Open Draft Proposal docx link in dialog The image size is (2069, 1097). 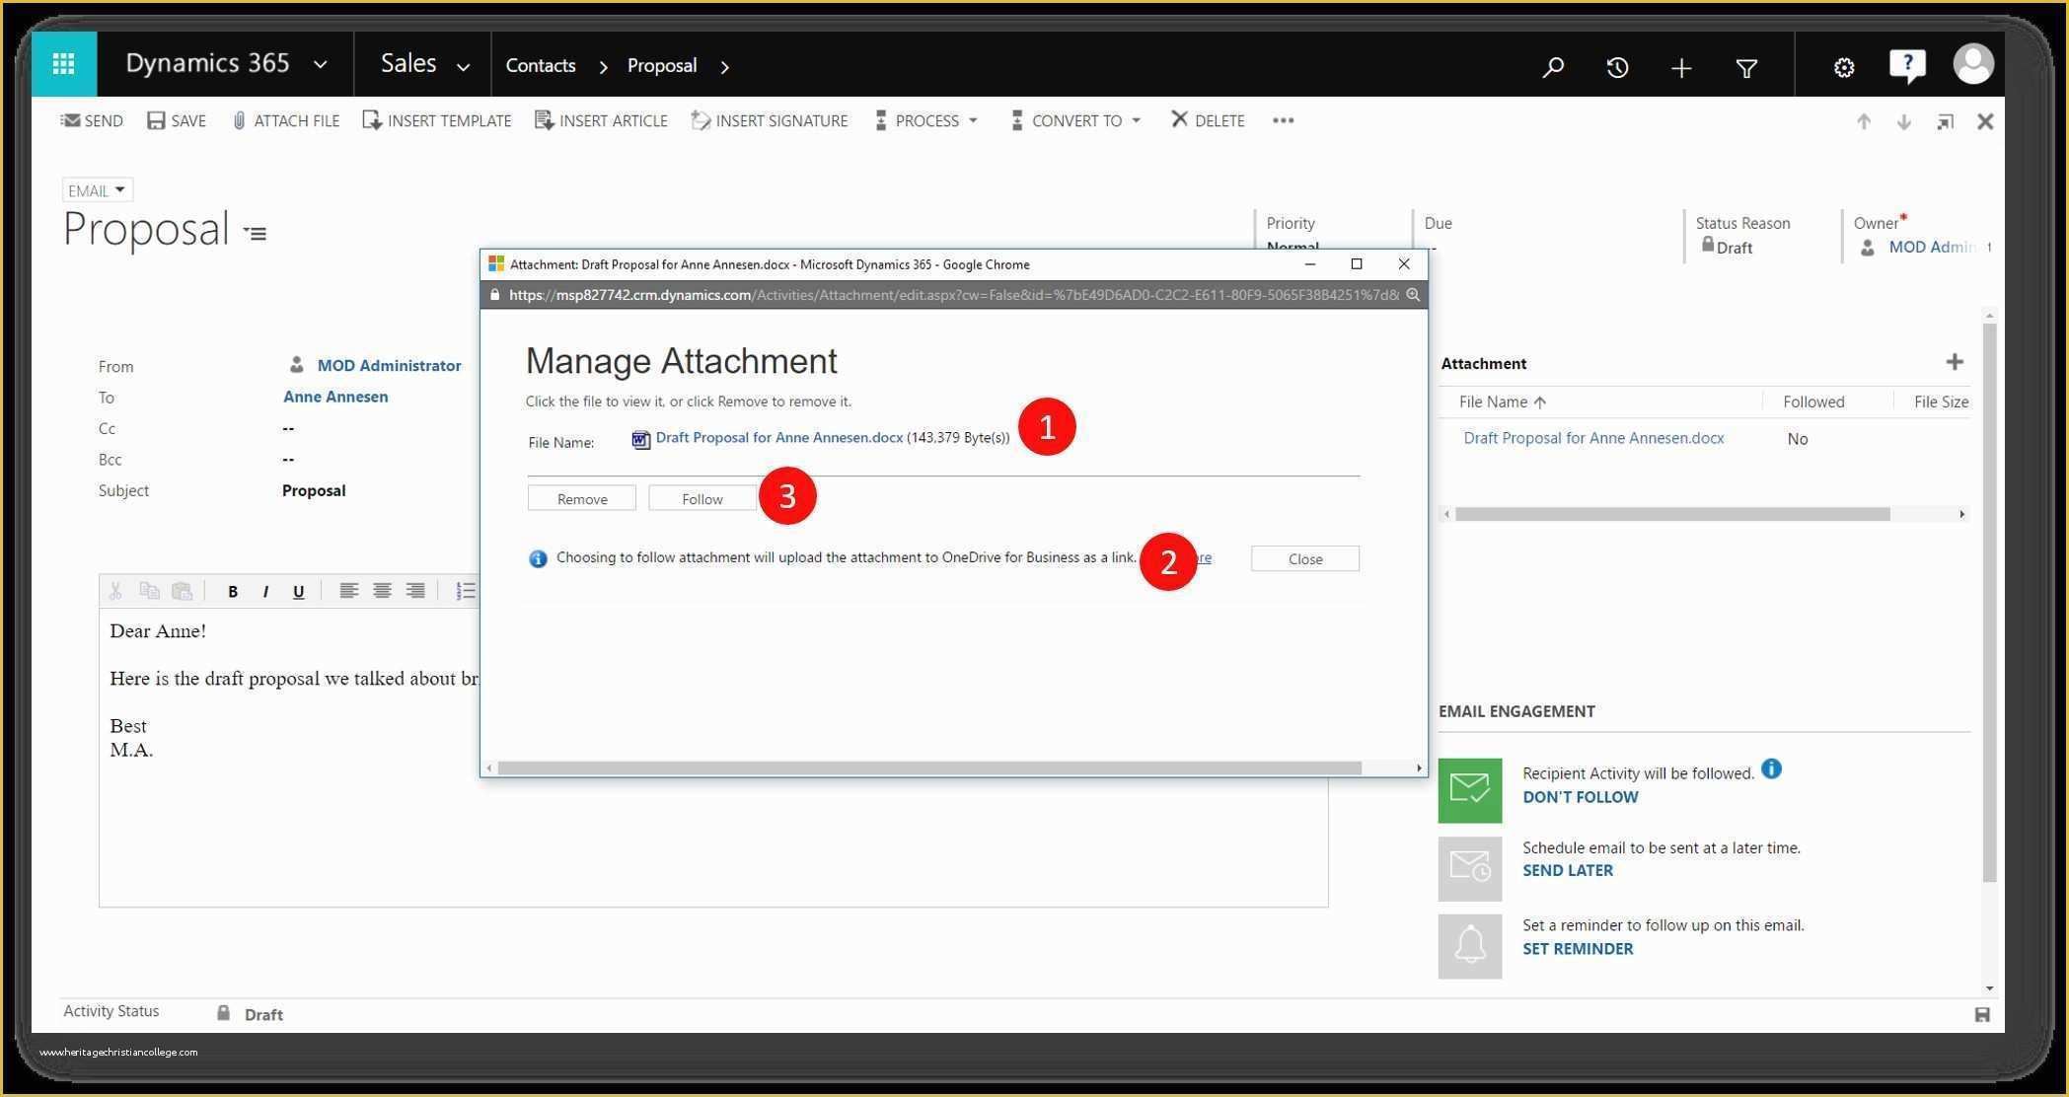click(x=778, y=438)
